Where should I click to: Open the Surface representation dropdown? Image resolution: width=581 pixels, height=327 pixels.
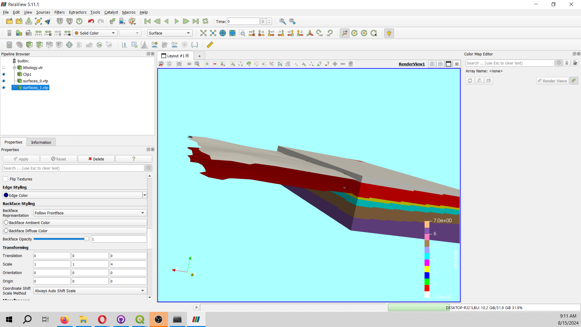(170, 33)
